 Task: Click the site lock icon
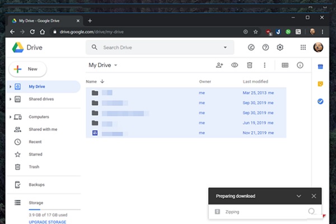pos(55,32)
